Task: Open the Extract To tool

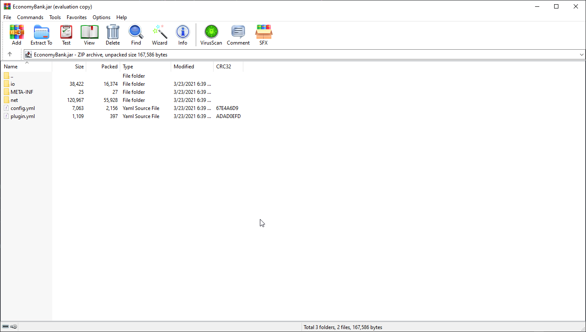Action: coord(41,35)
